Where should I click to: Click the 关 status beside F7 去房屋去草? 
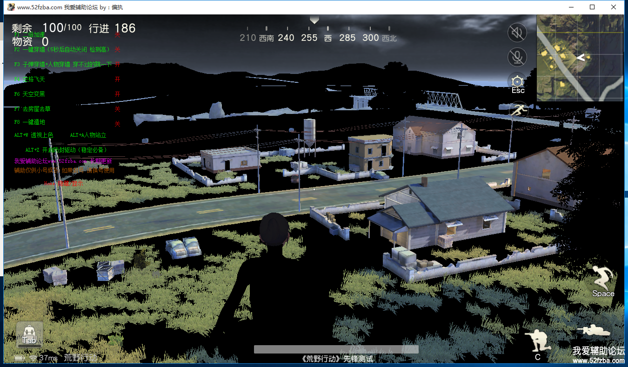point(118,109)
